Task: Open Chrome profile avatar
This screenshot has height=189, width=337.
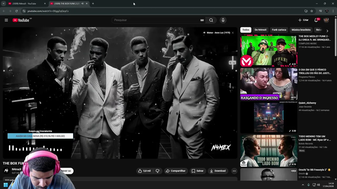Action: (x=327, y=11)
